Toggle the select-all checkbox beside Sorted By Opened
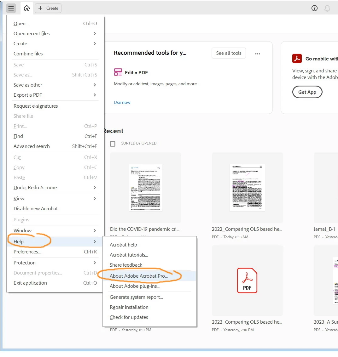Image resolution: width=338 pixels, height=357 pixels. (113, 144)
